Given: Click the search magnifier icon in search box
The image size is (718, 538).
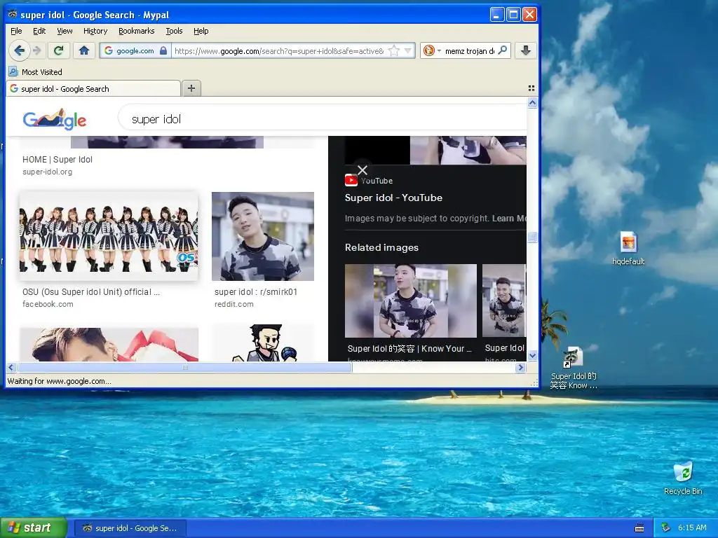Looking at the screenshot, I should (502, 50).
